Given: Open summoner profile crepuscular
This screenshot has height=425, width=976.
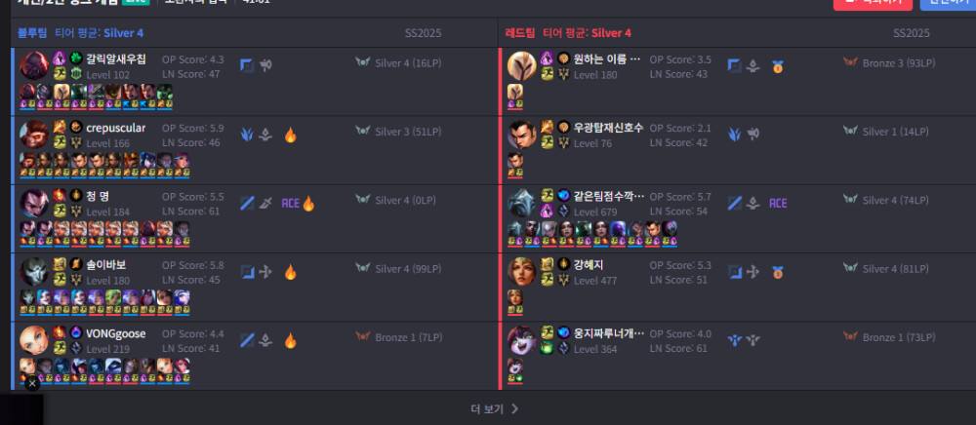Looking at the screenshot, I should pos(116,128).
